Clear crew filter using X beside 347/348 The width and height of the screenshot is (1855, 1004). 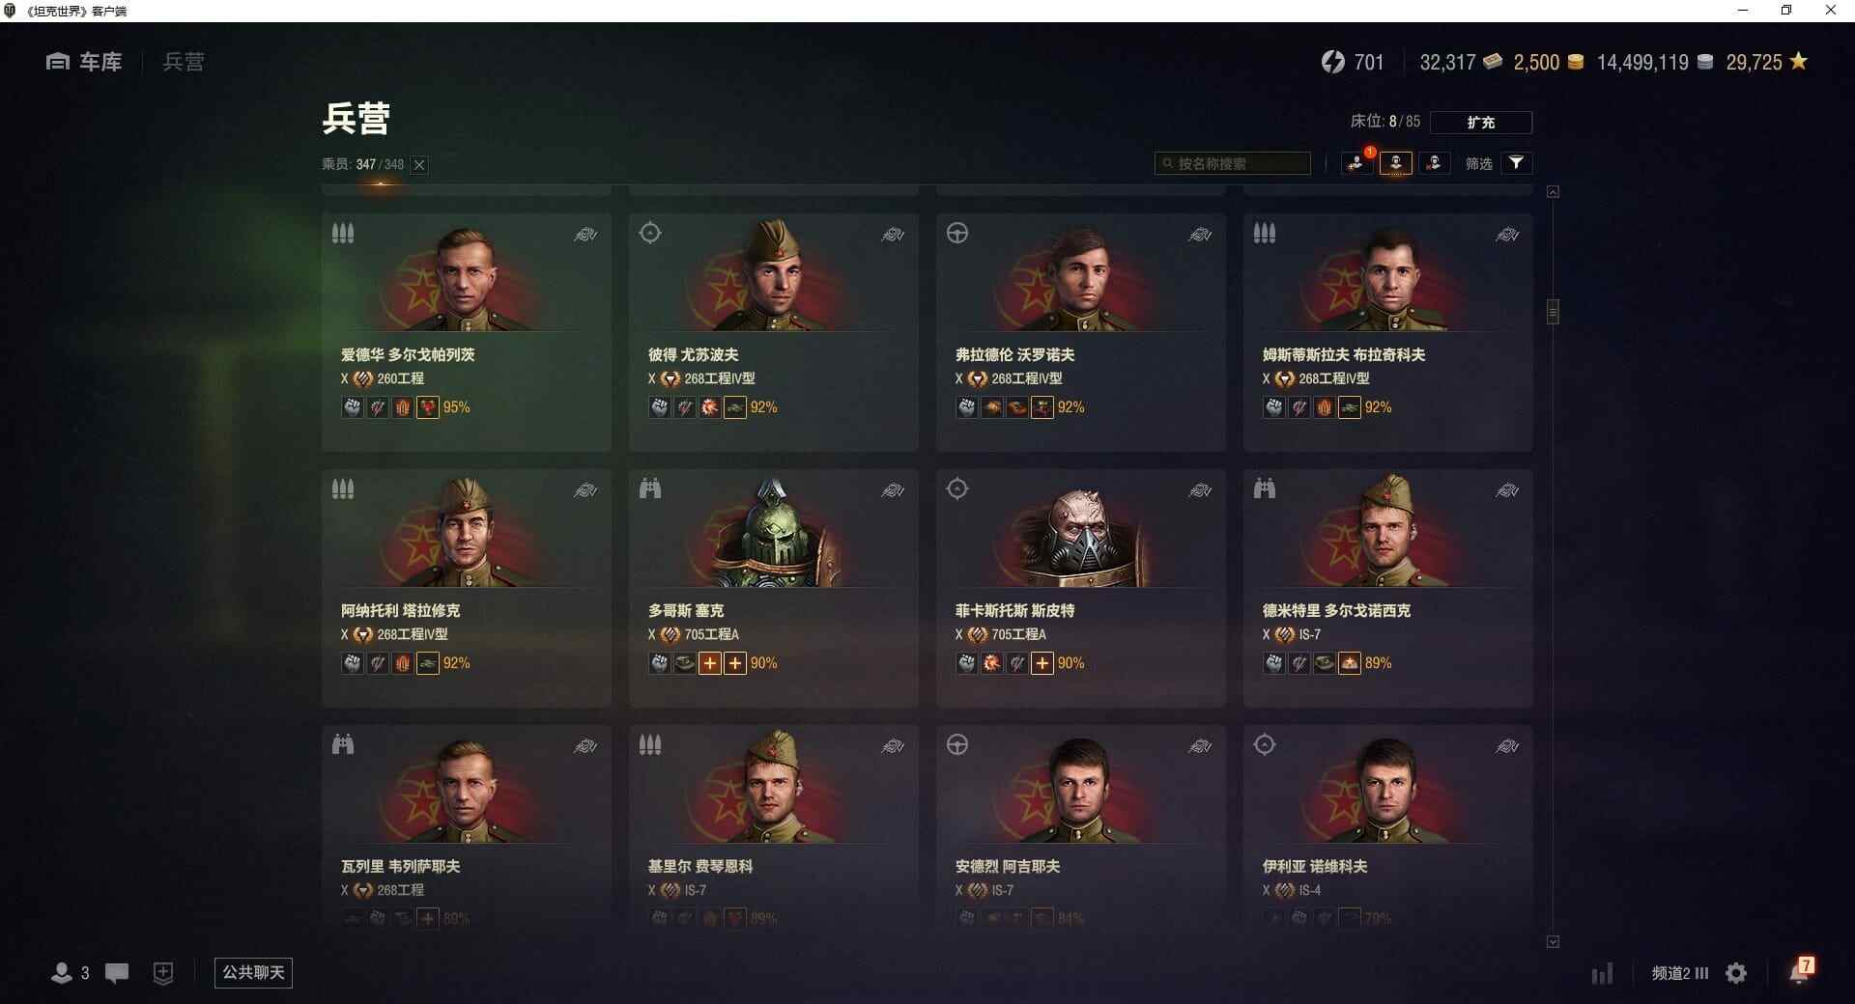[419, 165]
